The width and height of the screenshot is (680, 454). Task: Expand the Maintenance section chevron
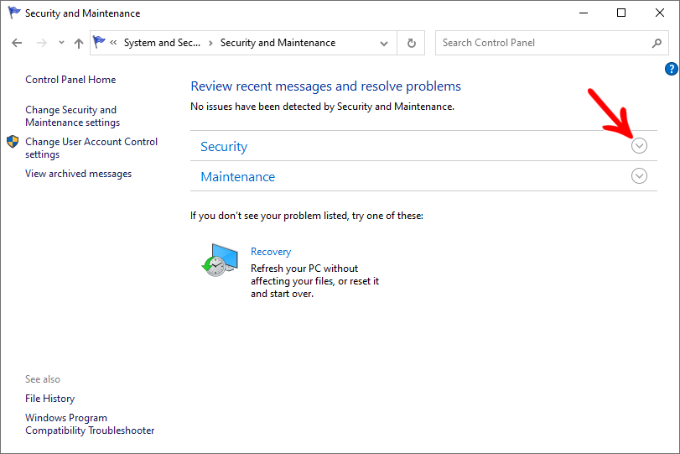click(x=639, y=175)
